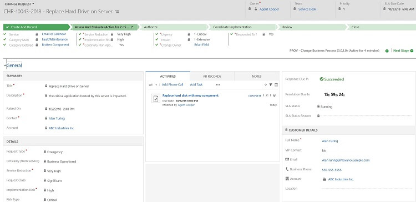Click the building icon beside Account label
This screenshot has width=416, height=202.
point(287,179)
